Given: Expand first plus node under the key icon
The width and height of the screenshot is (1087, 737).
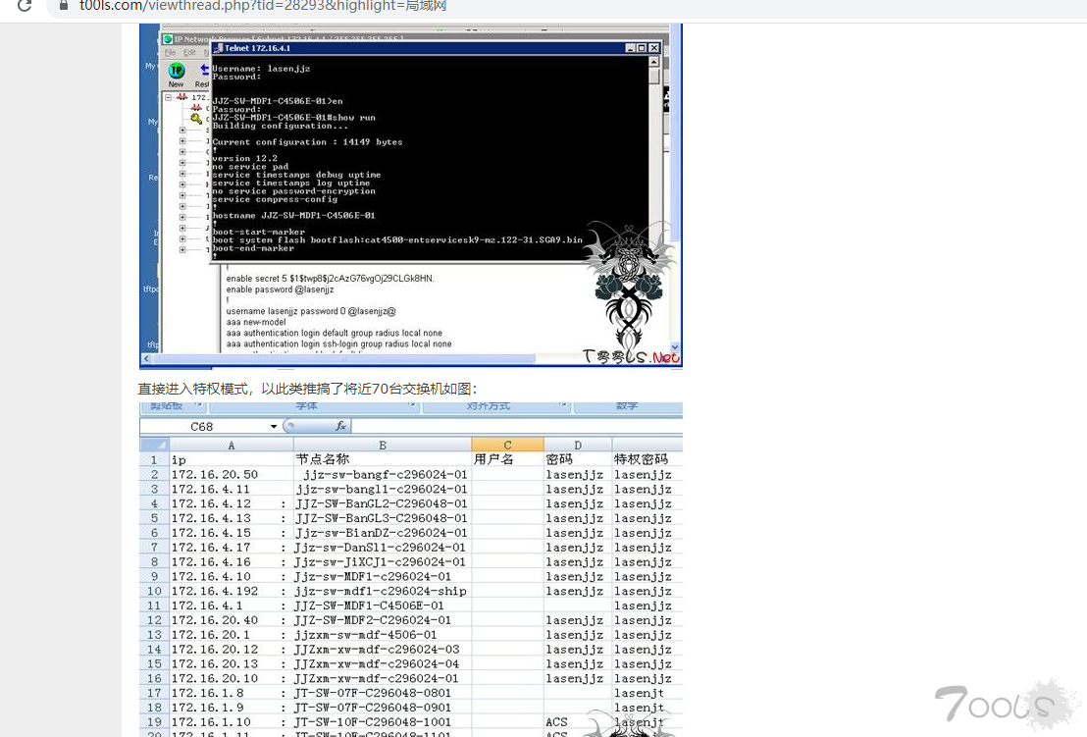Looking at the screenshot, I should click(182, 130).
